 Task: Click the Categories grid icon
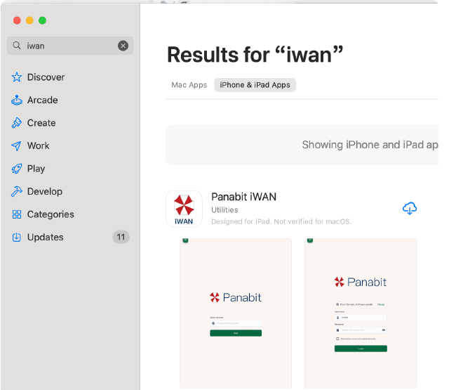click(x=17, y=214)
